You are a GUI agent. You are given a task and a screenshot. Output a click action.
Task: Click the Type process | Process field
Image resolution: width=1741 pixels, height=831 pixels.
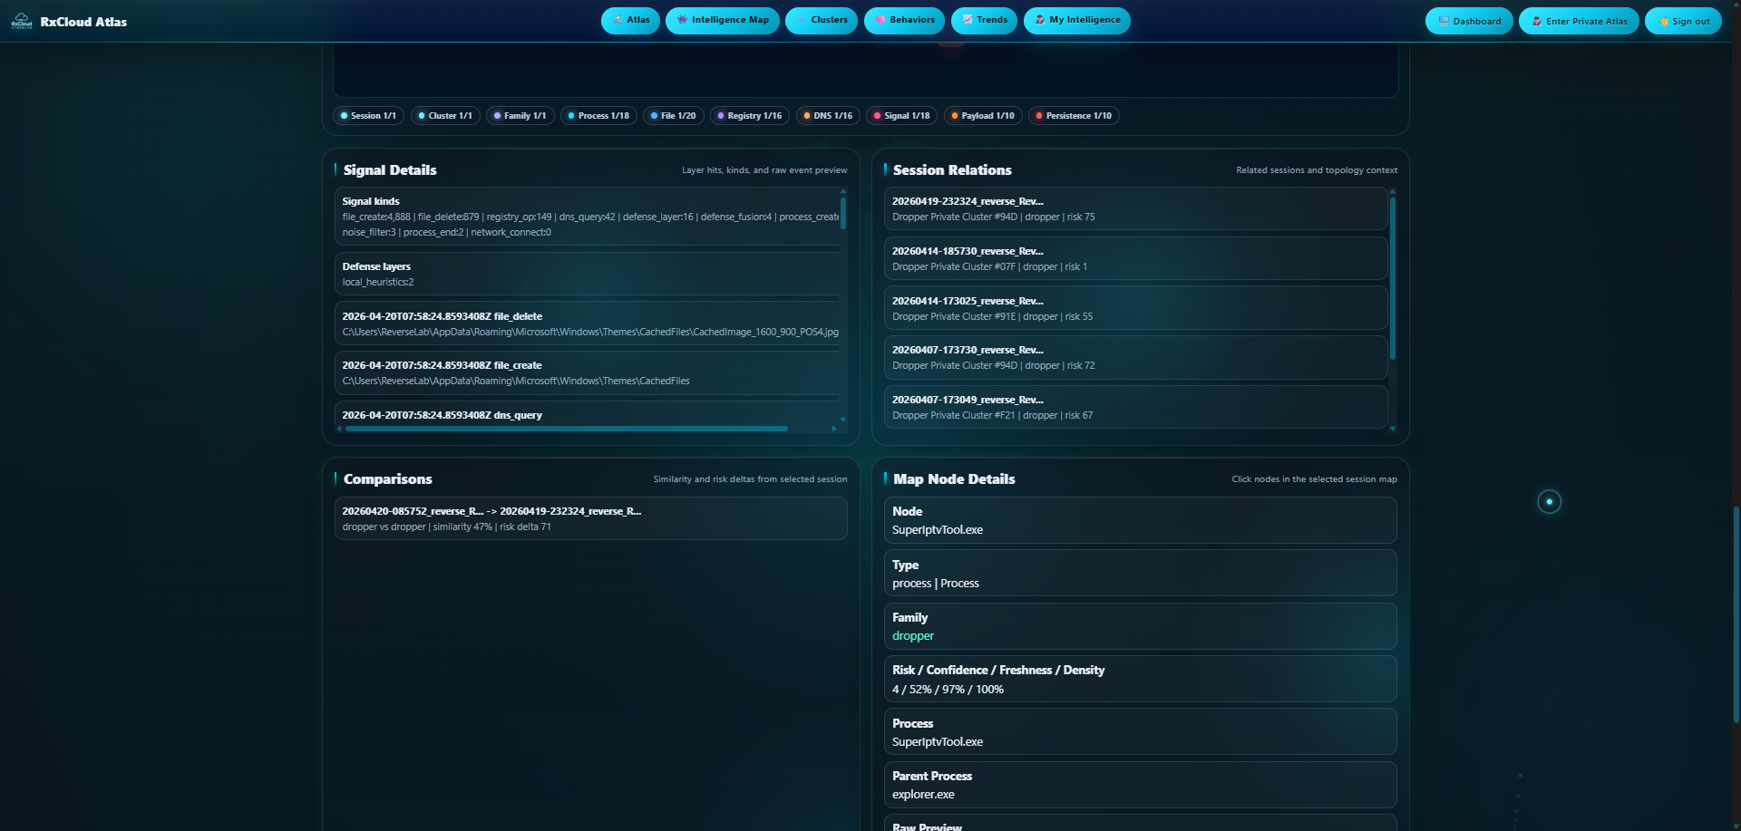coord(1140,574)
